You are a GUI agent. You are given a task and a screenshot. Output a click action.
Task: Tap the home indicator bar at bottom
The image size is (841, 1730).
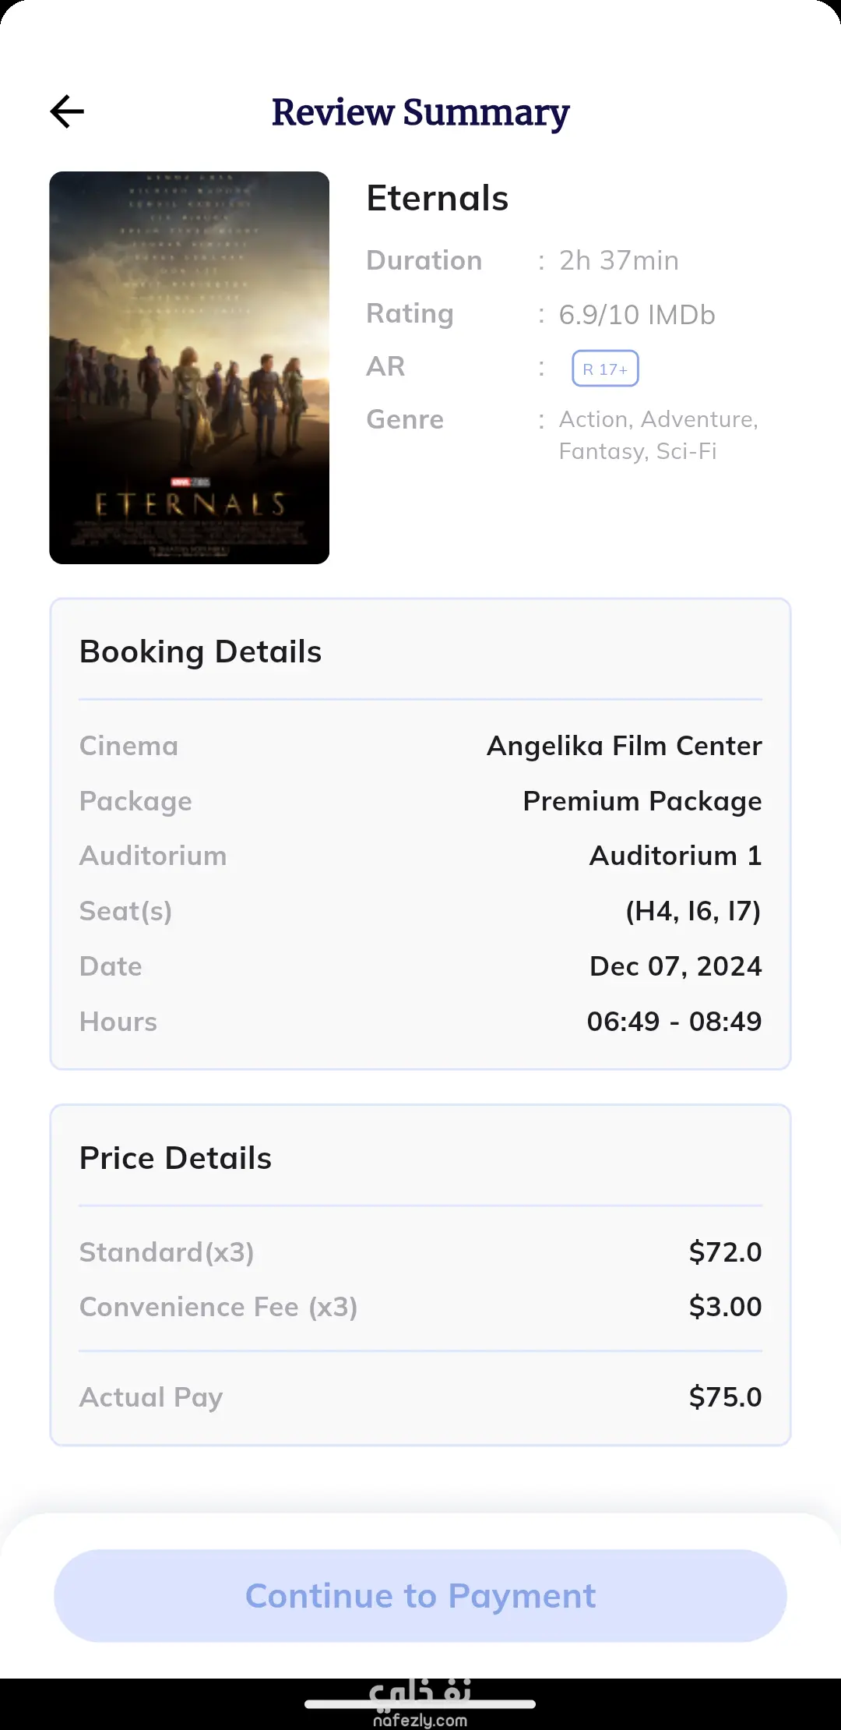click(x=420, y=1704)
